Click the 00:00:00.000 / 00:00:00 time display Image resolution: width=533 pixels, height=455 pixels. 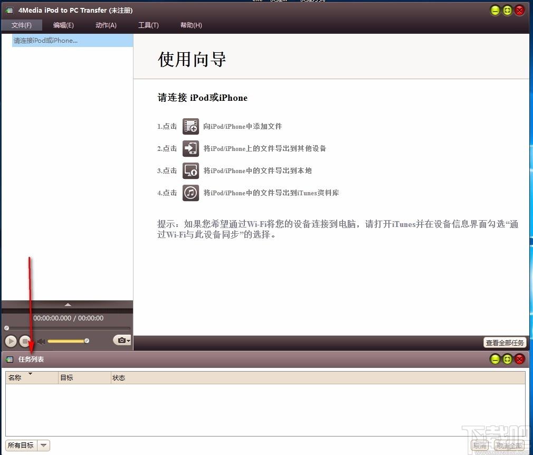68,318
